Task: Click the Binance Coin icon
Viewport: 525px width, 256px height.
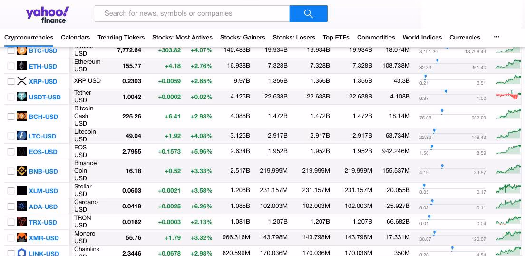Action: (22, 171)
